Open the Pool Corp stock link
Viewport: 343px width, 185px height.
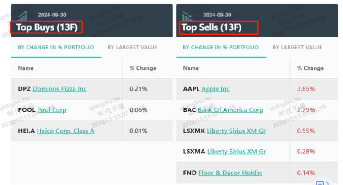coord(52,110)
